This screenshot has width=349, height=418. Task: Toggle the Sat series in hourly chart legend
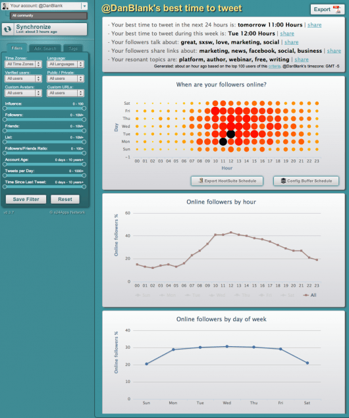[288, 295]
